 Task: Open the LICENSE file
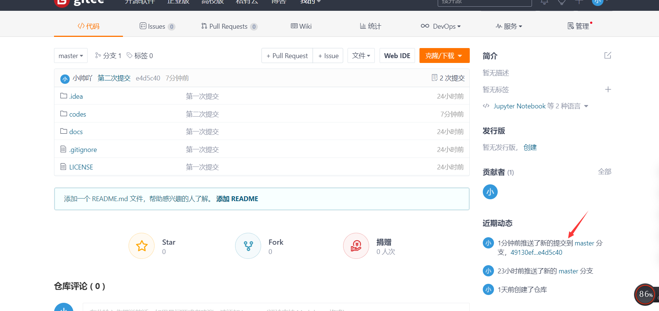pos(81,167)
